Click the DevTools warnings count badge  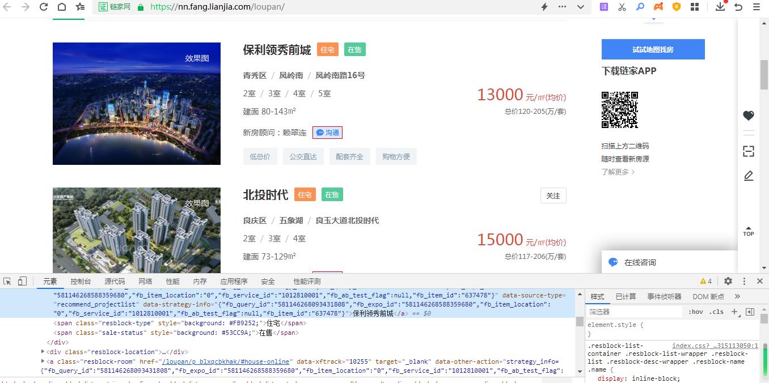(x=706, y=282)
